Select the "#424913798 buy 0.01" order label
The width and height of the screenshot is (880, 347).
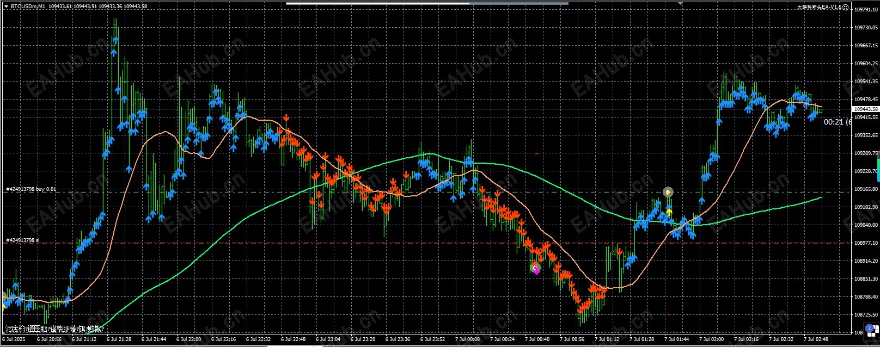pyautogui.click(x=31, y=189)
